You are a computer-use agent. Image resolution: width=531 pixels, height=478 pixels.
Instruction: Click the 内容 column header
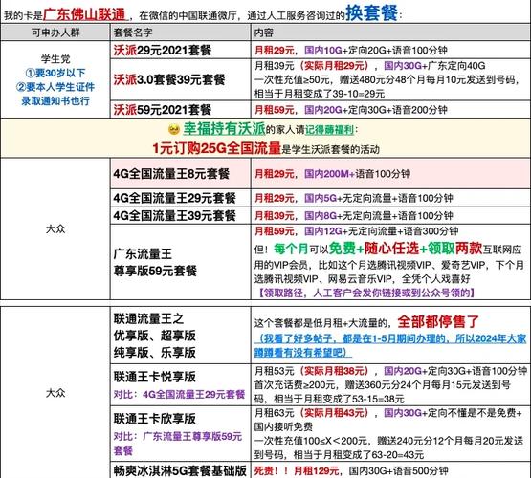click(390, 33)
